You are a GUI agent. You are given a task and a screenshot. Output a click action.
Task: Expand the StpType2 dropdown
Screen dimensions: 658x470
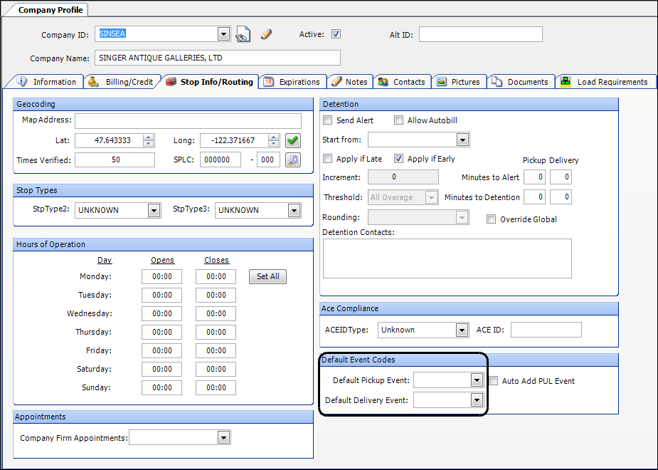pyautogui.click(x=154, y=210)
